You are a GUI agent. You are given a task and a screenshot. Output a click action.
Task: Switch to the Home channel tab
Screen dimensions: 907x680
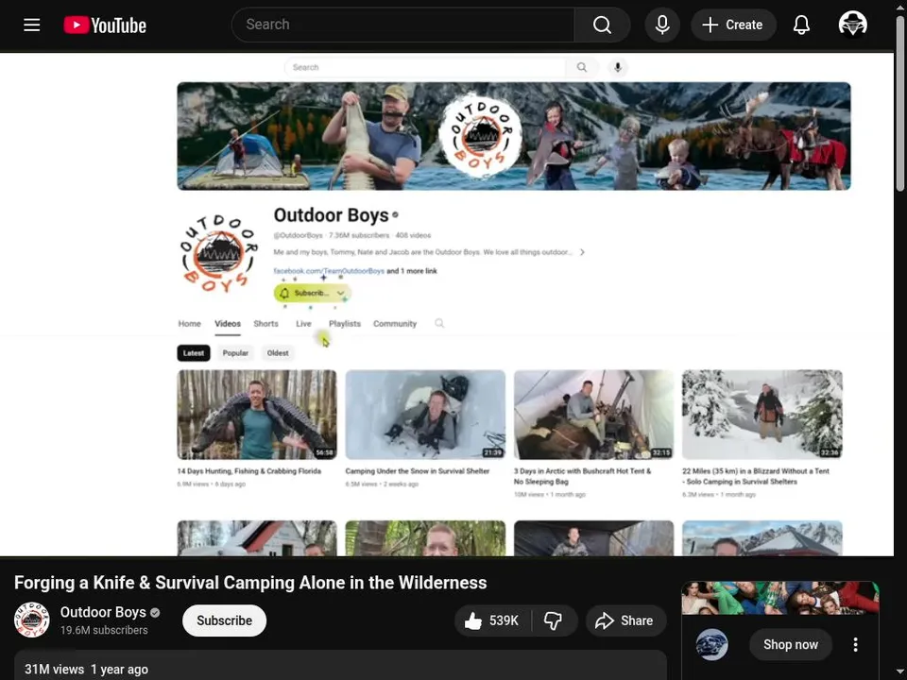click(190, 324)
